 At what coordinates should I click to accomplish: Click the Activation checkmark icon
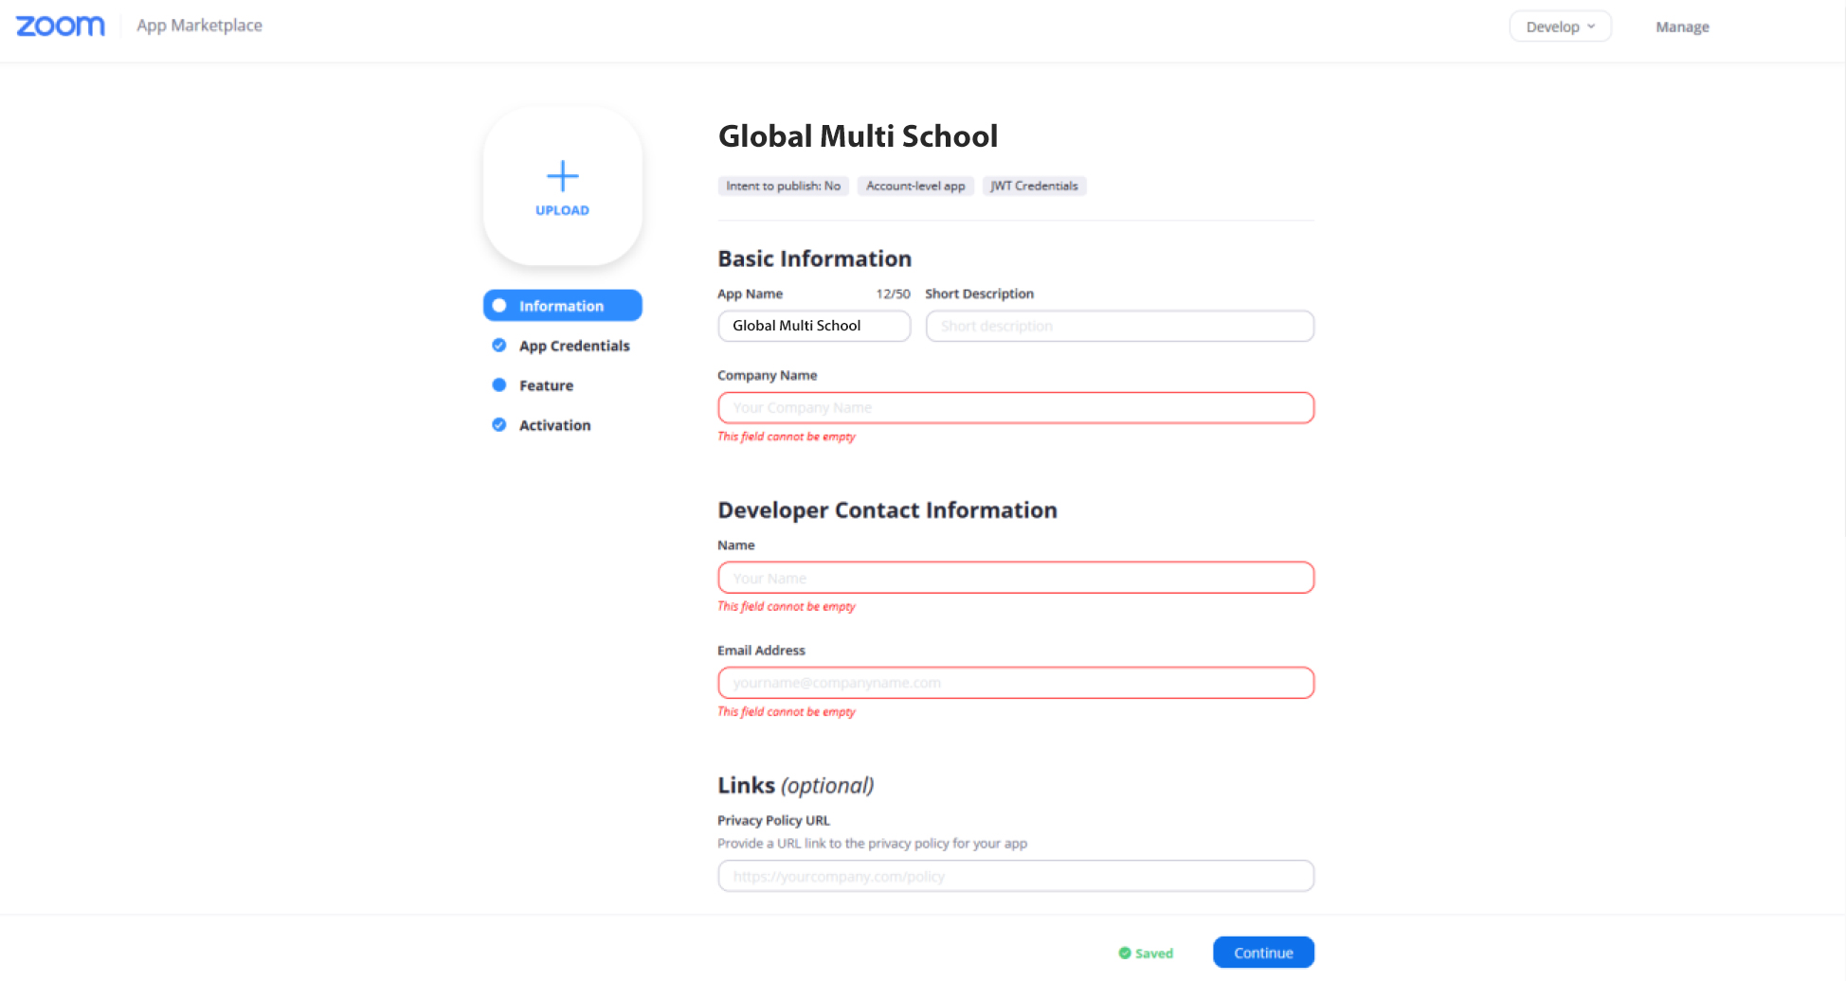pos(499,425)
